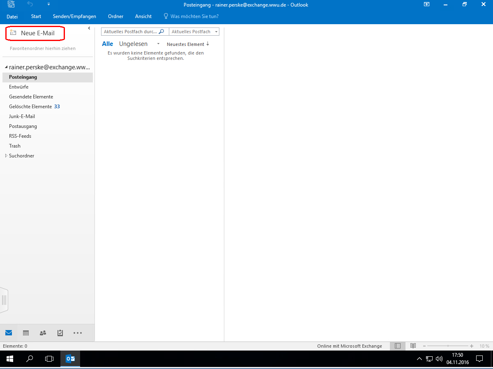The height and width of the screenshot is (369, 493).
Task: Open the Datei menu
Action: point(12,16)
